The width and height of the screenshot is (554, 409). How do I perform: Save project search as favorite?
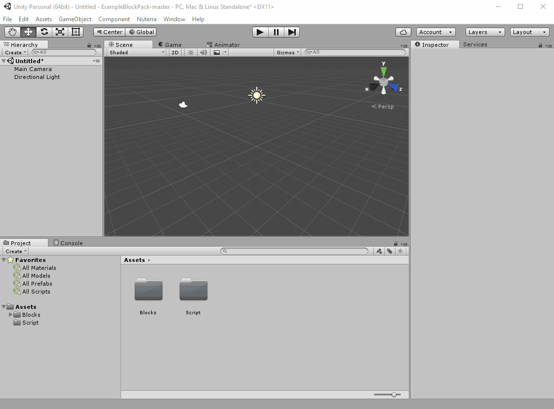click(400, 251)
